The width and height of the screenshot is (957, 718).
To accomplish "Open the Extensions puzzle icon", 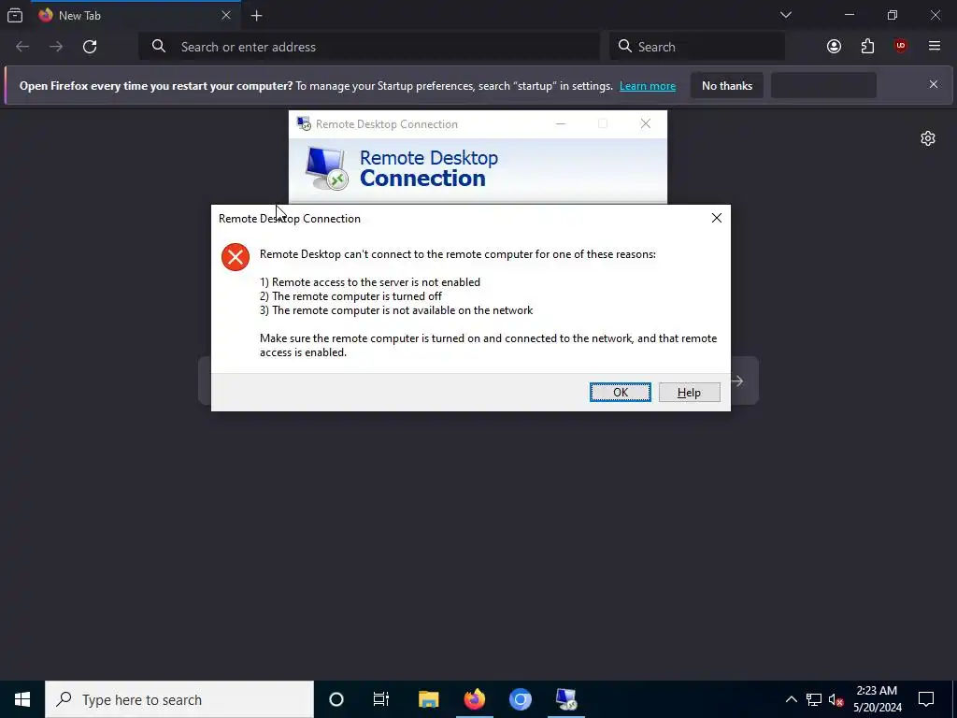I will pos(867,47).
